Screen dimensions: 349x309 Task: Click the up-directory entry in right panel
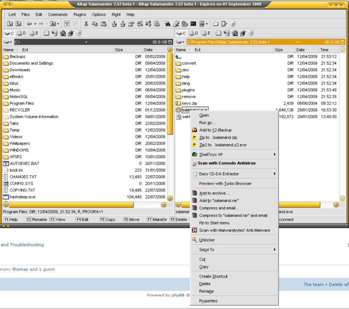(178, 57)
